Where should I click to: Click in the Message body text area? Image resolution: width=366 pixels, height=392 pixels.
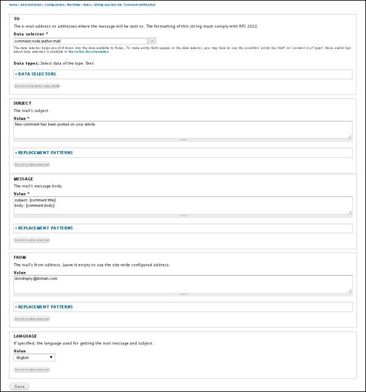tap(182, 204)
